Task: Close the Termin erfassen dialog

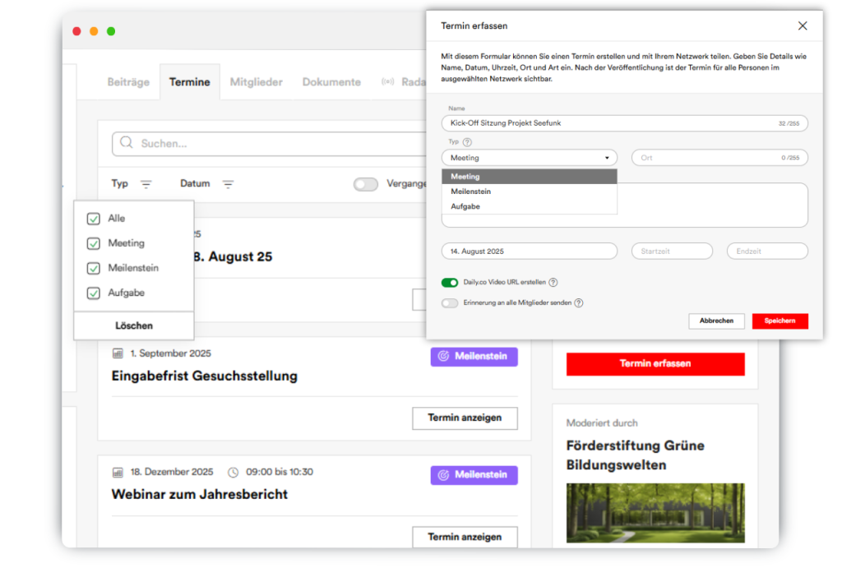Action: pyautogui.click(x=803, y=25)
